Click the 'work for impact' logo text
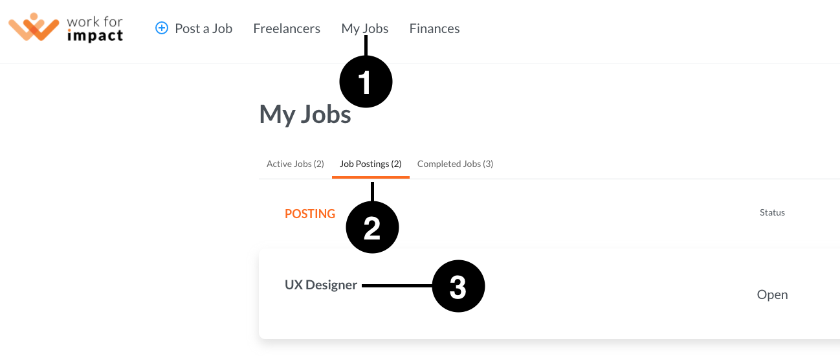 coord(94,29)
